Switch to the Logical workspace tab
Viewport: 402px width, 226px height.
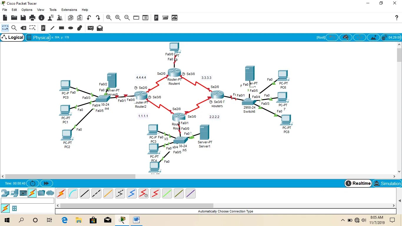click(12, 37)
